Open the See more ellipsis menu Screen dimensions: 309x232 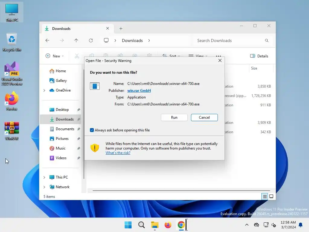coord(218,56)
